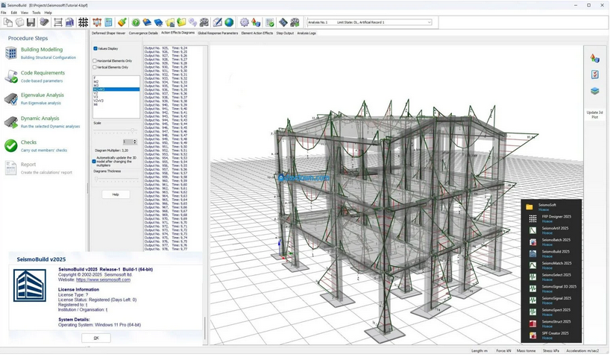
Task: Open the Code Requirements step icon
Action: coord(11,76)
